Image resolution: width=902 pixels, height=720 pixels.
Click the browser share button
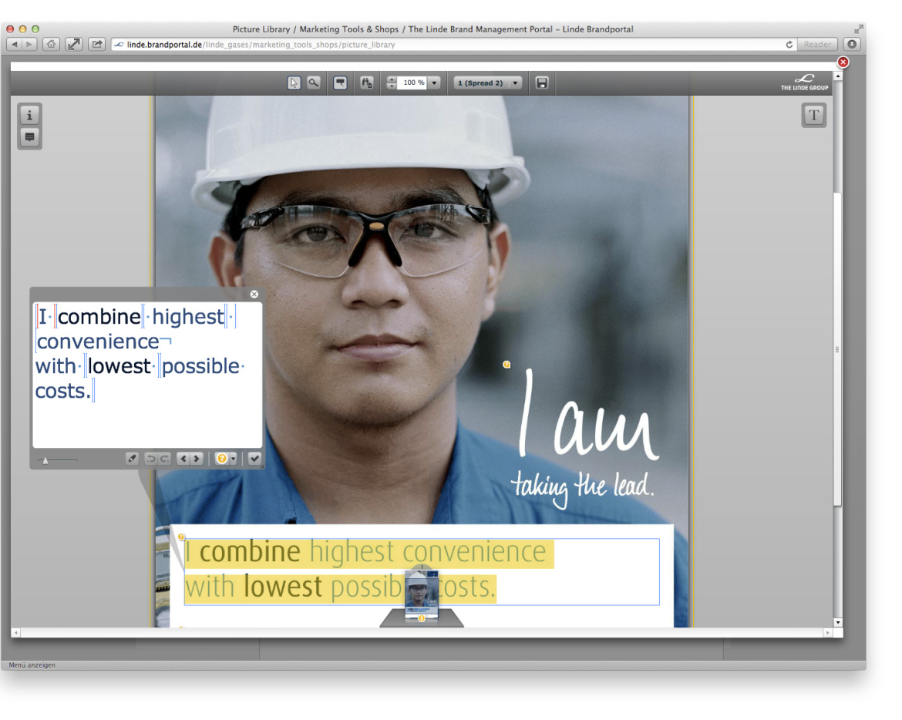tap(97, 44)
